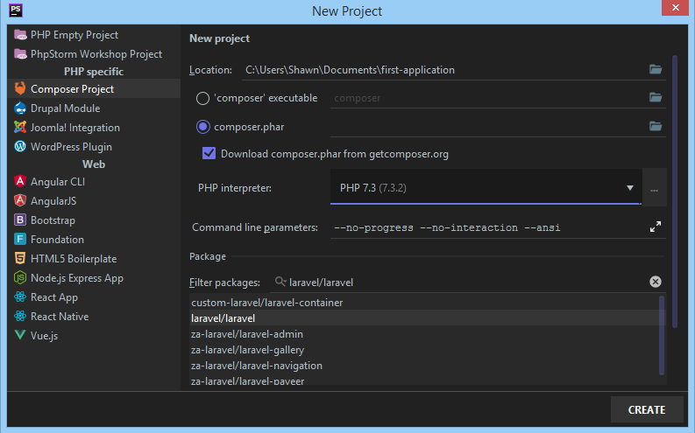The height and width of the screenshot is (433, 695).
Task: Click the search magnifier in Filter packages
Action: tap(280, 282)
